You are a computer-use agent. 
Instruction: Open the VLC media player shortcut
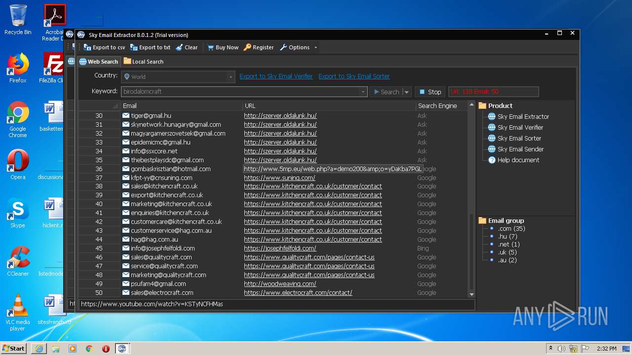pos(18,313)
